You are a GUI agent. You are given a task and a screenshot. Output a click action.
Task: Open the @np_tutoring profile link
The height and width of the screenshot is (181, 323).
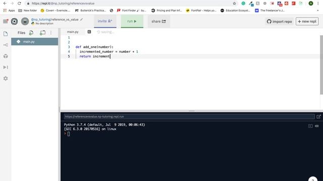[x=41, y=20]
